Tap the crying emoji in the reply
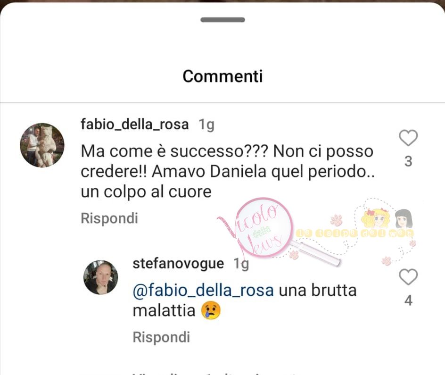 coord(211,310)
